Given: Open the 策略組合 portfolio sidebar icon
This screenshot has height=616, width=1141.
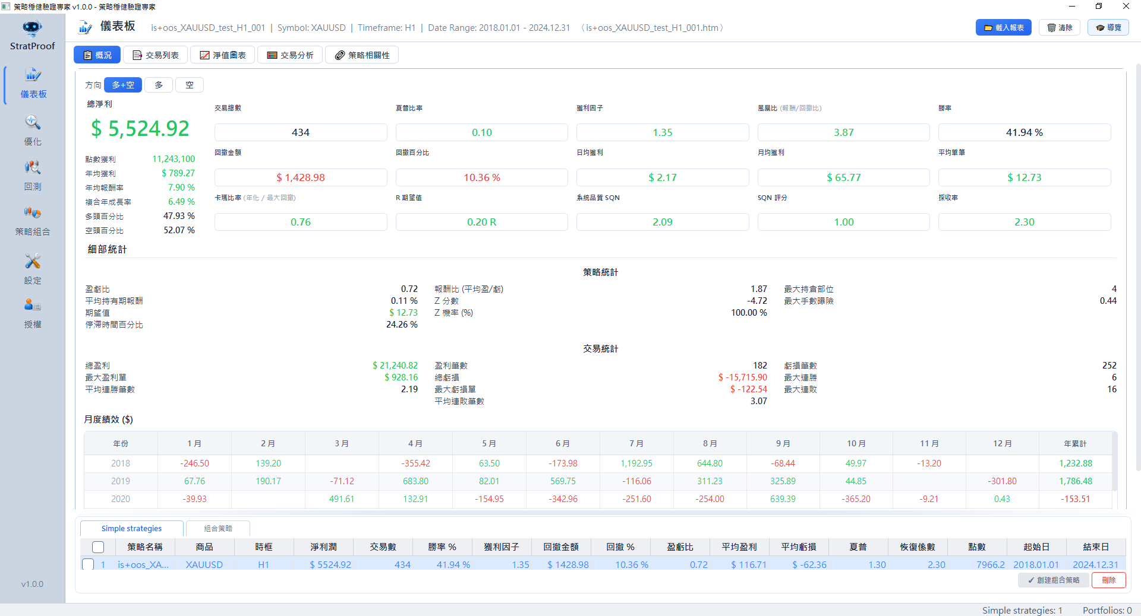Looking at the screenshot, I should coord(33,212).
